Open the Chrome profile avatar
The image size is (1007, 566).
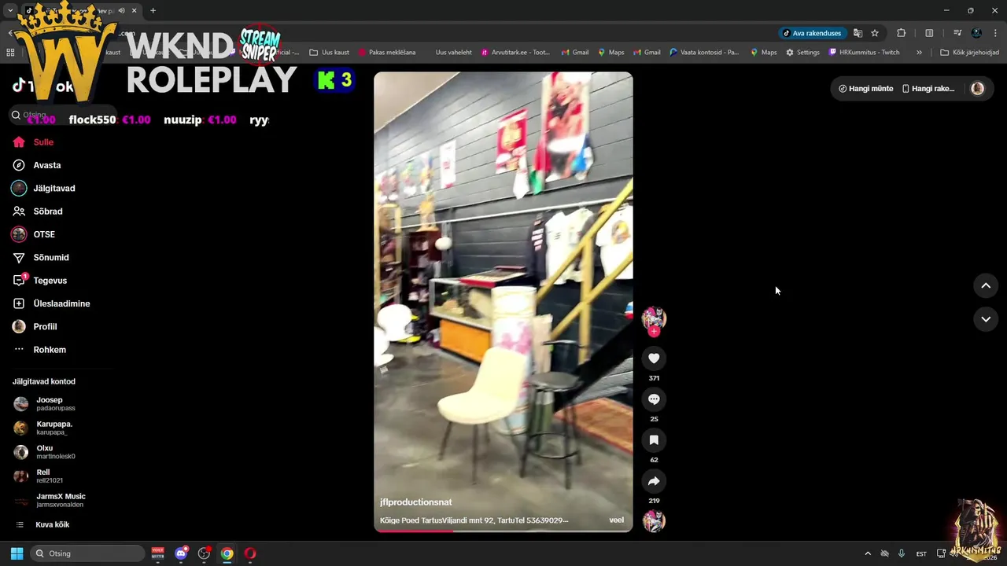(x=976, y=33)
